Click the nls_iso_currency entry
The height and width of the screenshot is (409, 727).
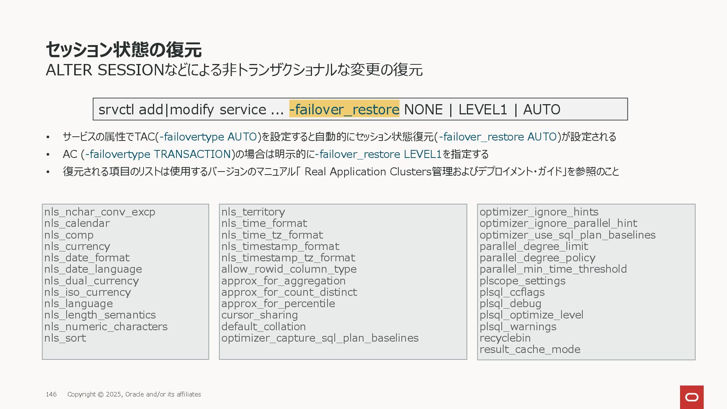pos(87,292)
